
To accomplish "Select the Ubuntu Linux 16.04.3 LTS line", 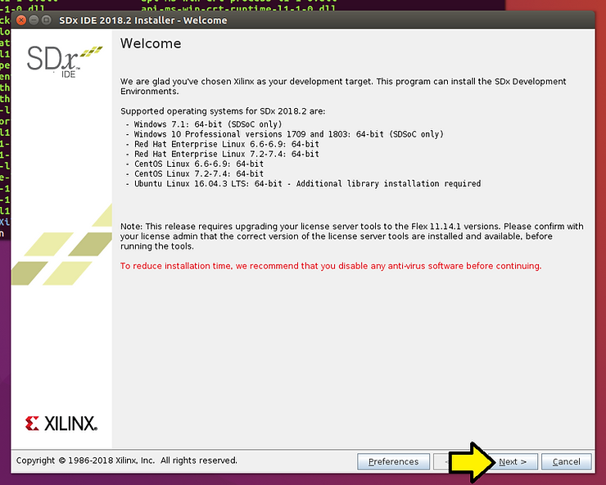I will tap(303, 184).
